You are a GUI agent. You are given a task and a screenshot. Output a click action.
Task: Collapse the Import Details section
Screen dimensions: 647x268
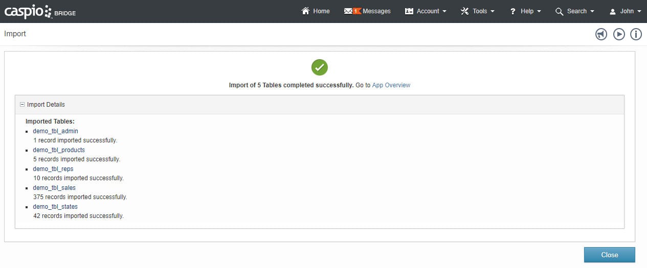pyautogui.click(x=22, y=105)
